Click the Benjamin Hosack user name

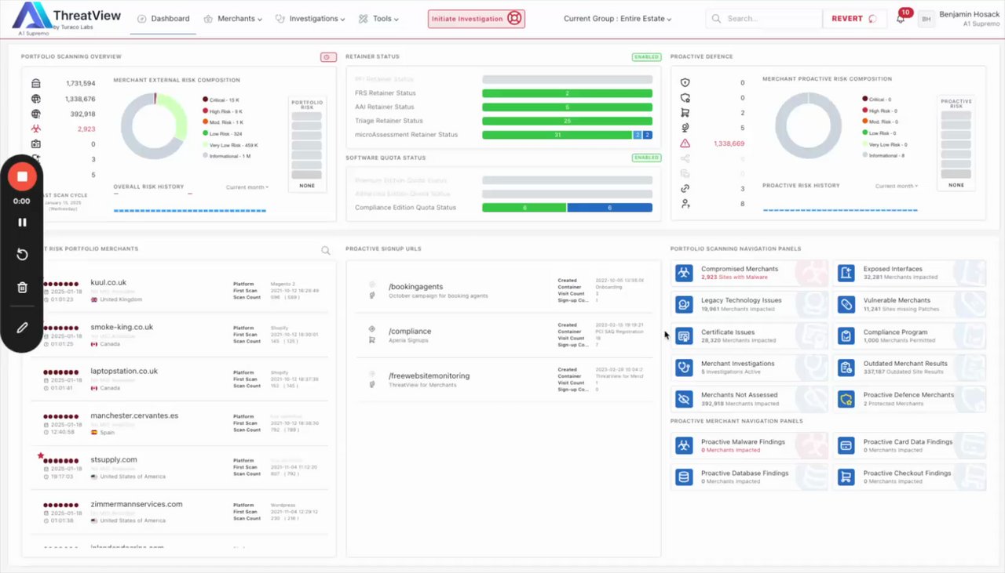click(969, 14)
